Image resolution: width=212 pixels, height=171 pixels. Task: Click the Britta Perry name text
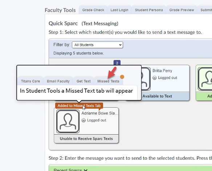click(162, 71)
